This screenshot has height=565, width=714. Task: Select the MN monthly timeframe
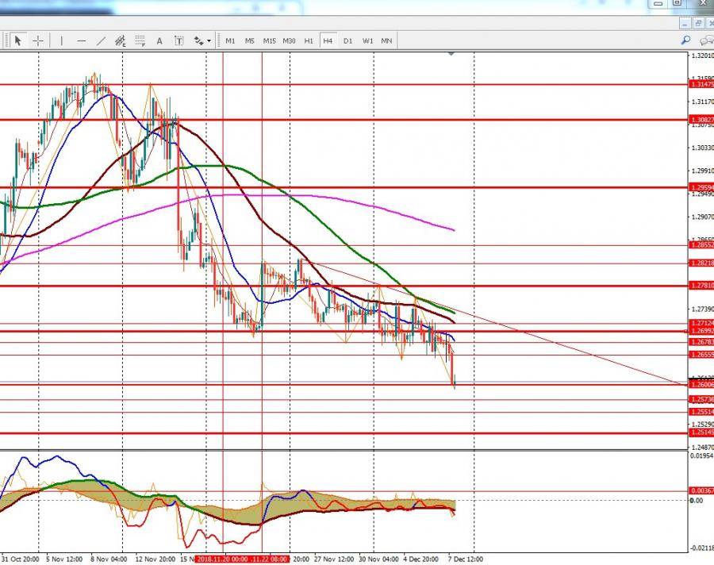pos(386,40)
